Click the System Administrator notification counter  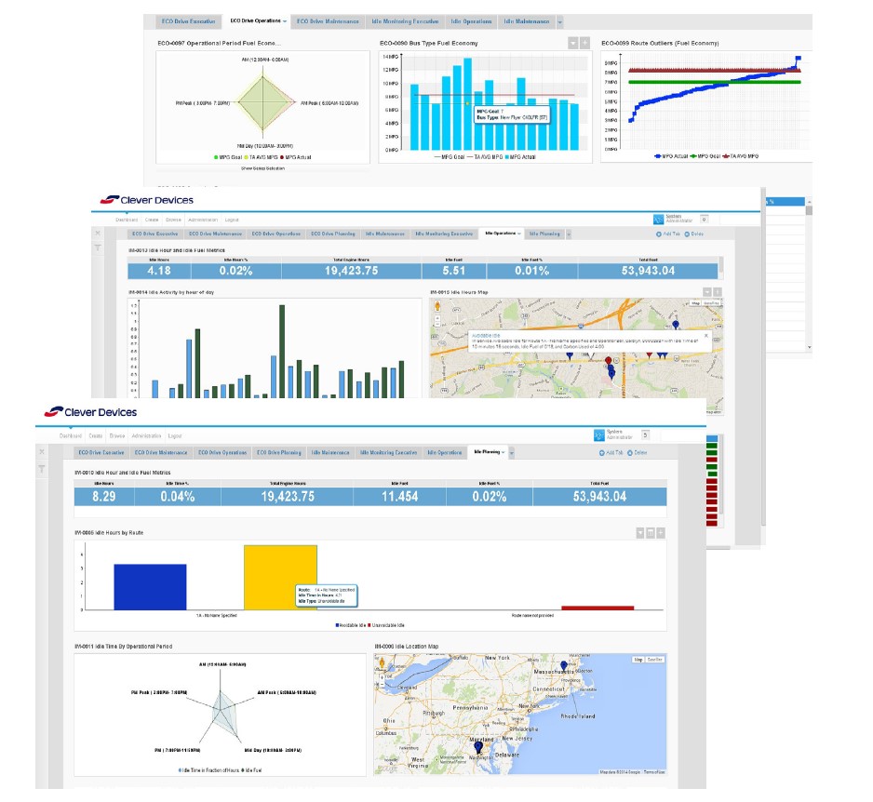[x=646, y=434]
